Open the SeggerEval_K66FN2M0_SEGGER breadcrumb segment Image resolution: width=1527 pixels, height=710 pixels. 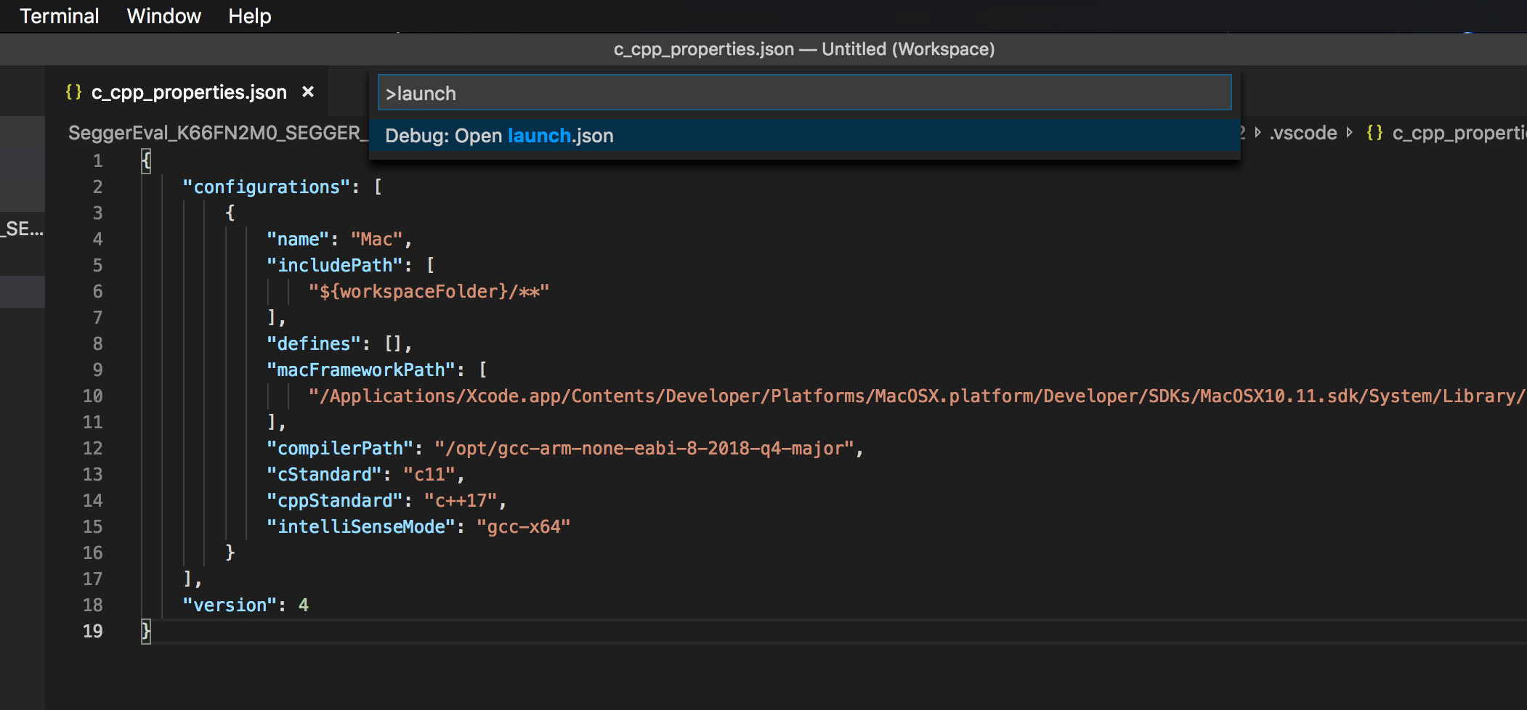pyautogui.click(x=215, y=133)
